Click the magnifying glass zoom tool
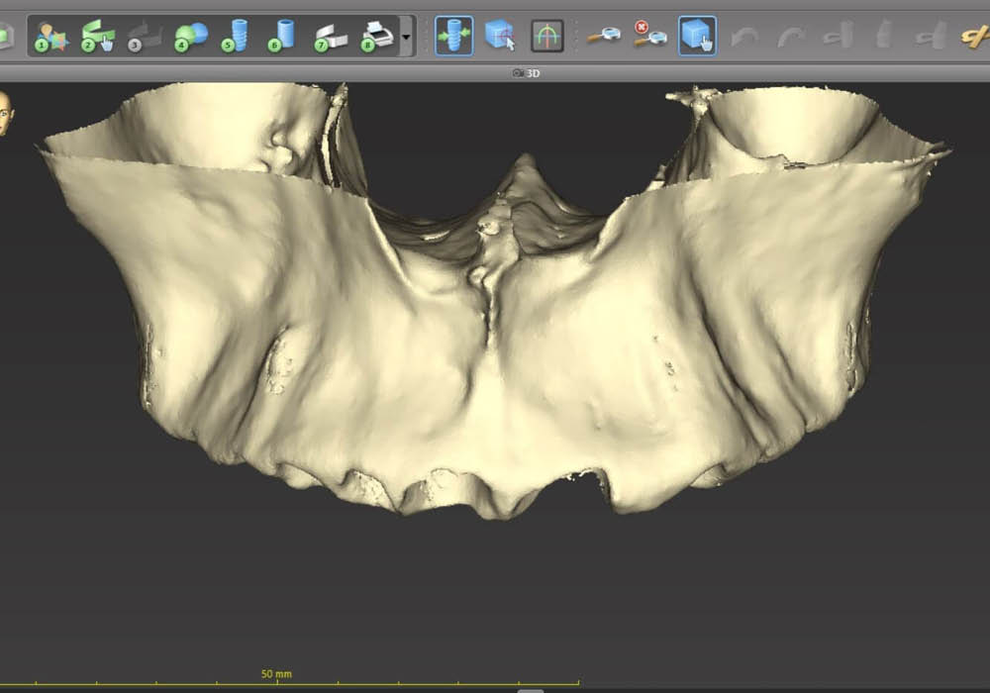990x693 pixels. click(x=603, y=36)
